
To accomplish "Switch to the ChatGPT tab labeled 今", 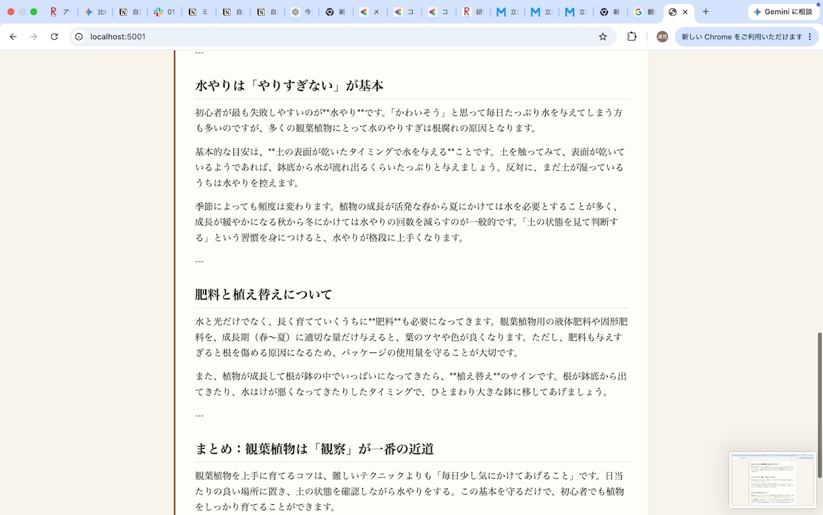I will [x=302, y=12].
